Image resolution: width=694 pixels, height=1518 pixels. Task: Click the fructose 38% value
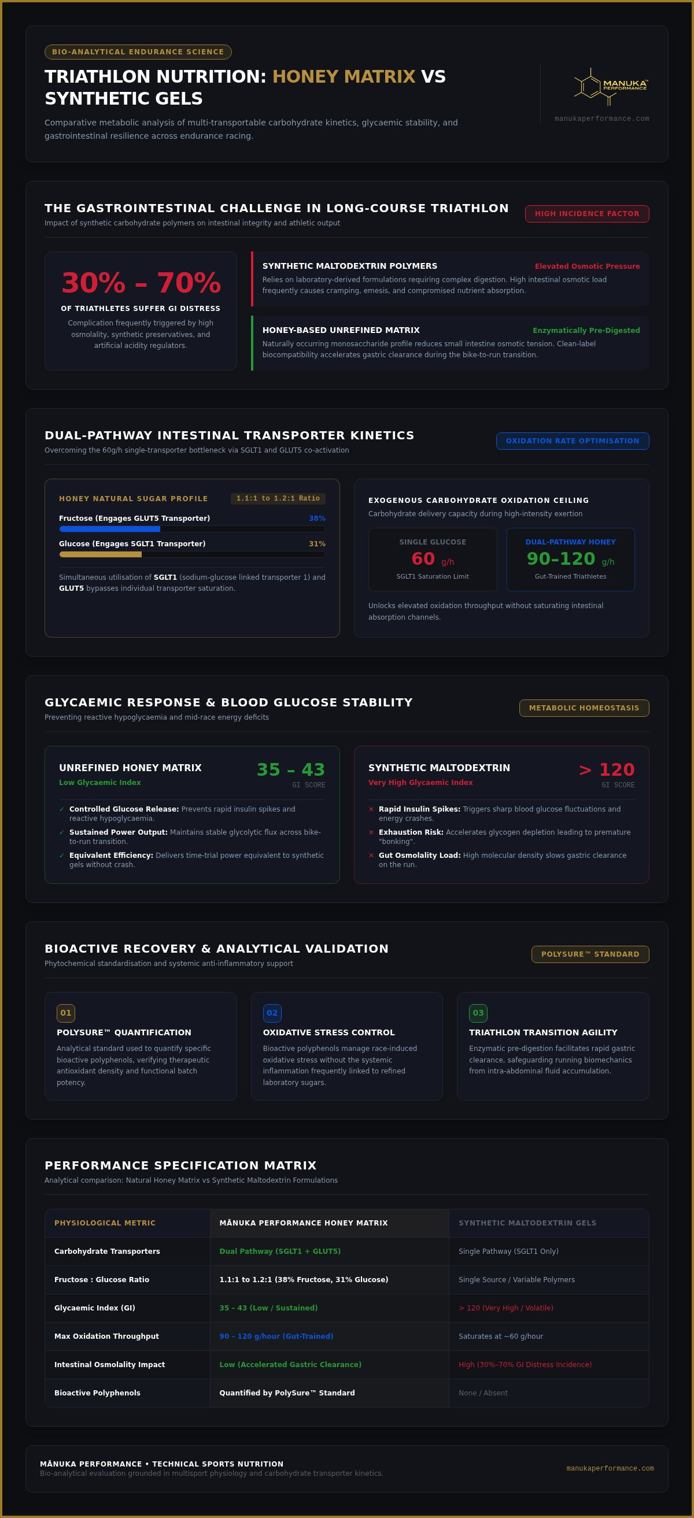pos(318,518)
